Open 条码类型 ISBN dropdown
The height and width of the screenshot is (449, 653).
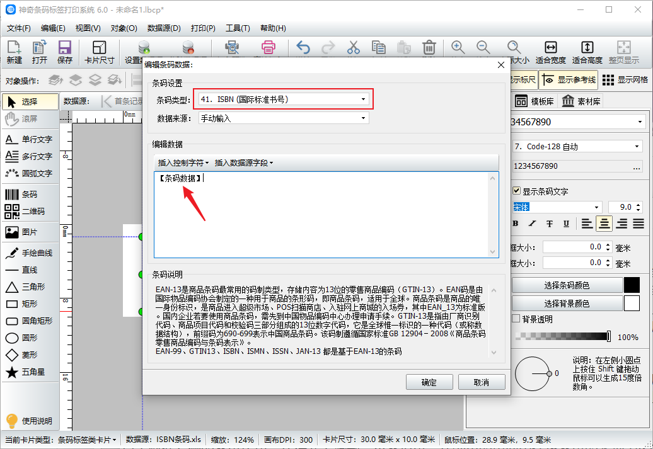pos(284,99)
